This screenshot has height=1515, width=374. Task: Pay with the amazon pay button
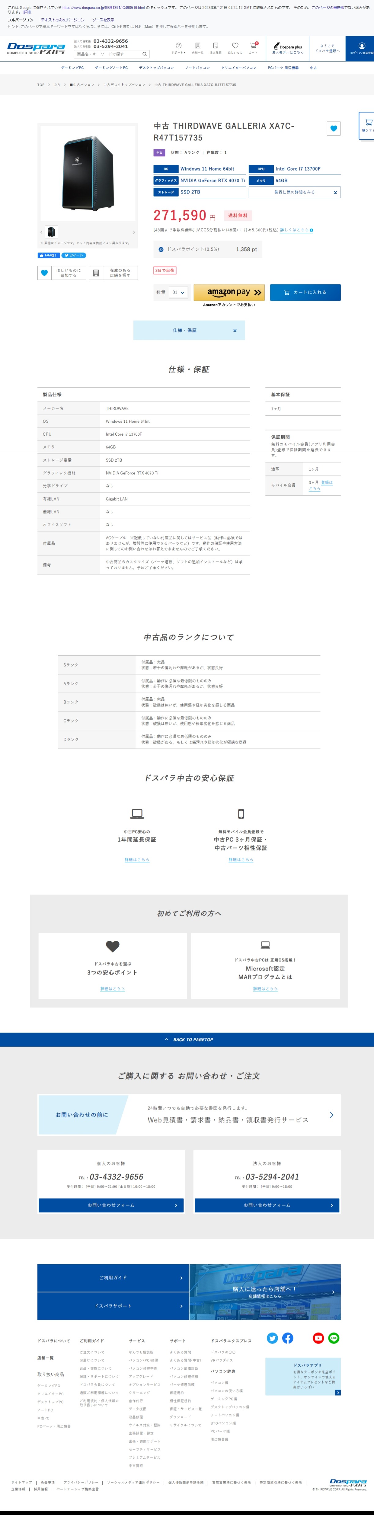click(x=229, y=292)
